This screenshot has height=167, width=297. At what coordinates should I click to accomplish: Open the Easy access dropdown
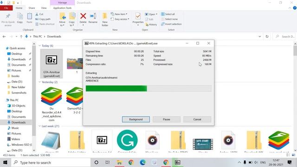[120, 19]
